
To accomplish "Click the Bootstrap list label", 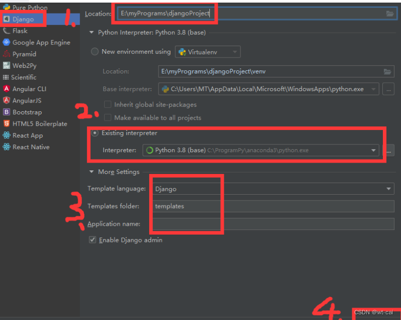I will click(27, 112).
